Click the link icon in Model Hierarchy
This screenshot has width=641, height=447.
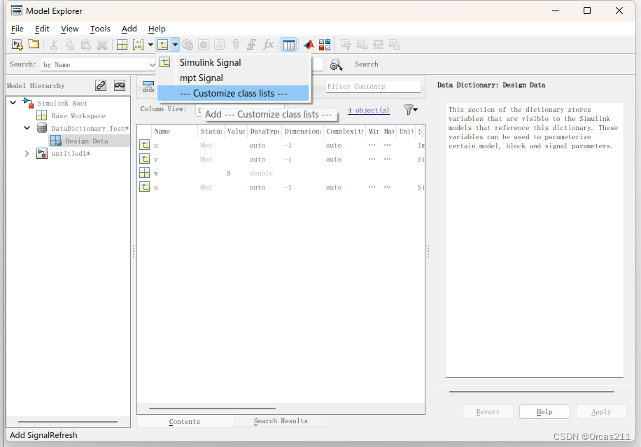click(101, 85)
